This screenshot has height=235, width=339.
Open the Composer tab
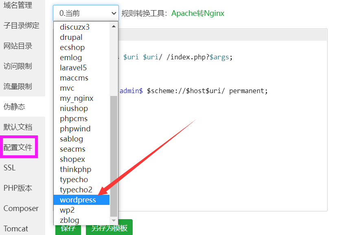click(x=21, y=208)
